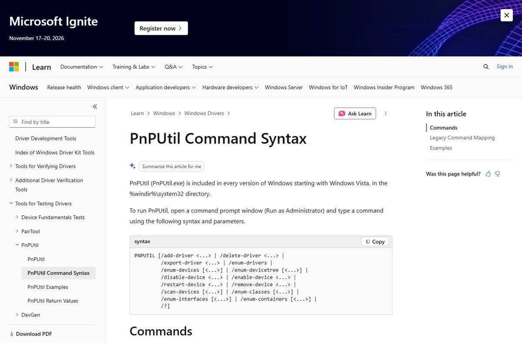Open Windows Insider Program menu item

pyautogui.click(x=384, y=87)
